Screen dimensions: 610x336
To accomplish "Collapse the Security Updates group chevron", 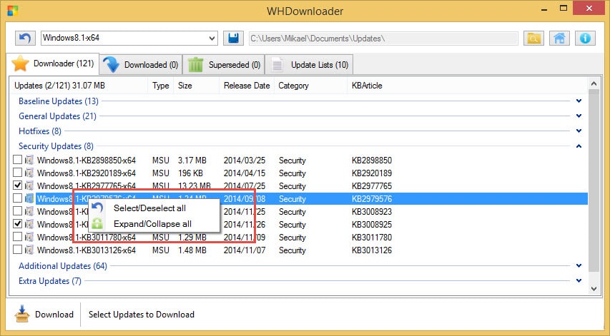I will click(x=579, y=146).
